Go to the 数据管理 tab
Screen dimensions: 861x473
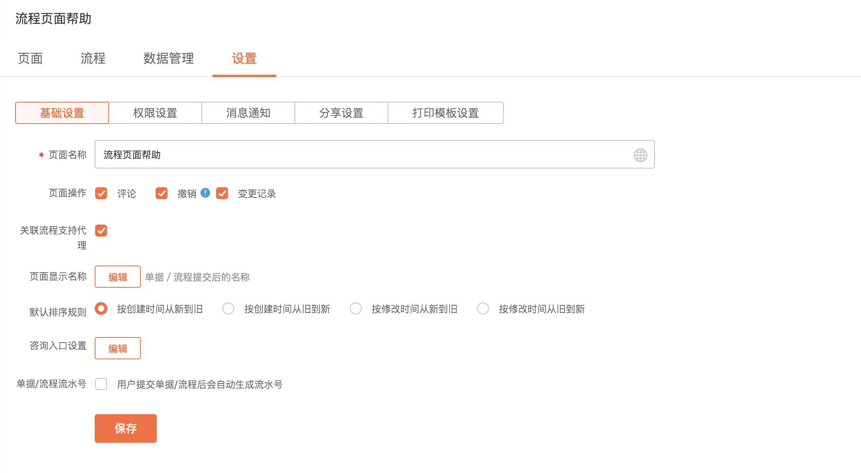[x=169, y=58]
